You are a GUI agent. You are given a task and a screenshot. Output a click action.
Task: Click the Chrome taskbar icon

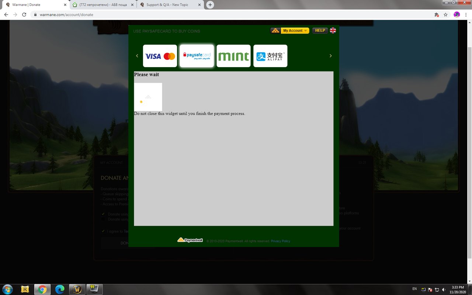[42, 289]
